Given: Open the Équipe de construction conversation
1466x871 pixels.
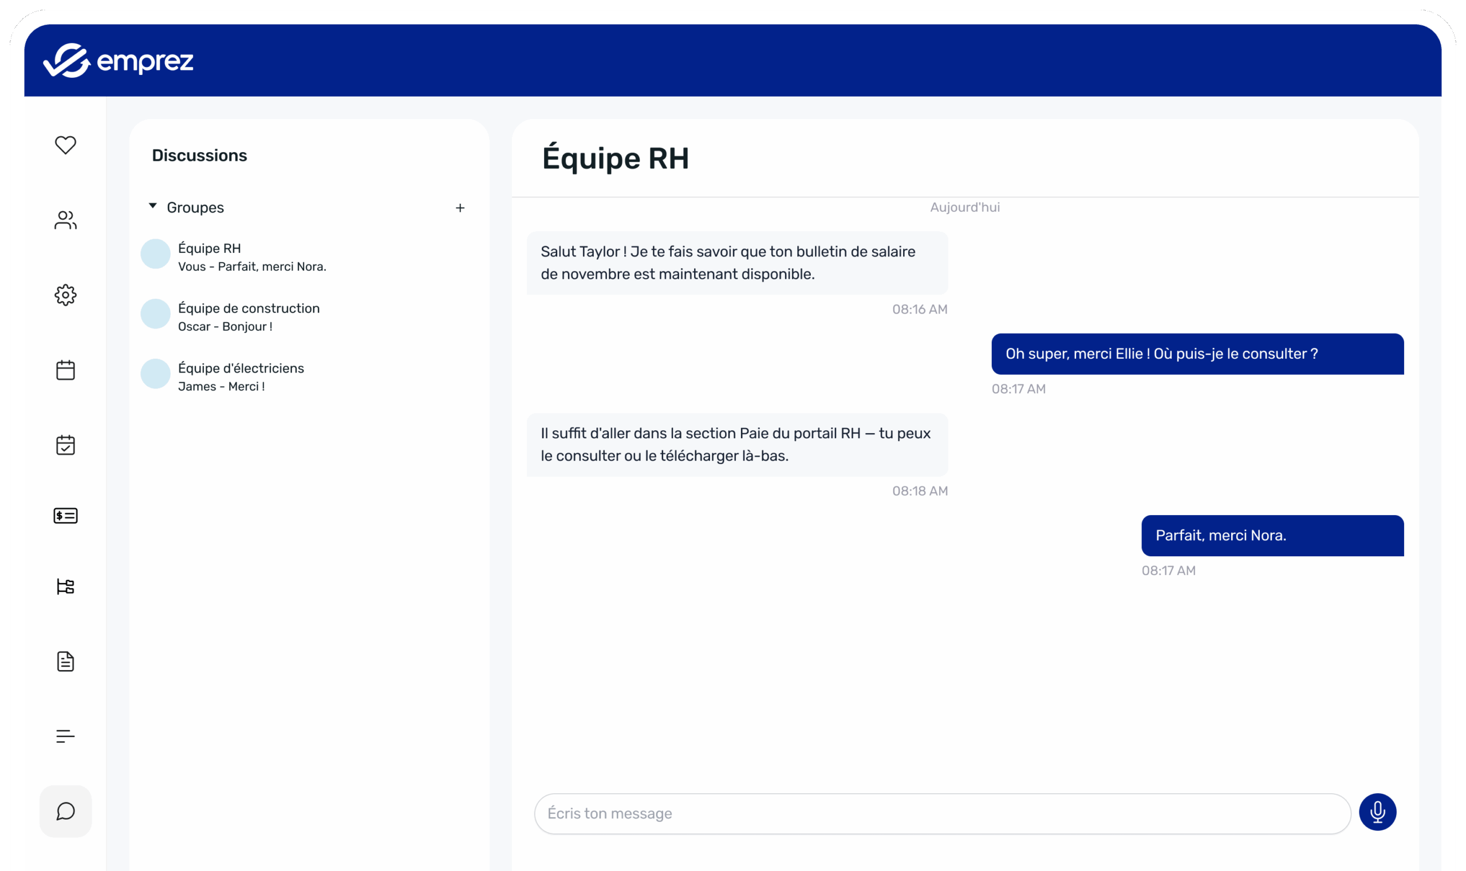Looking at the screenshot, I should pos(249,316).
